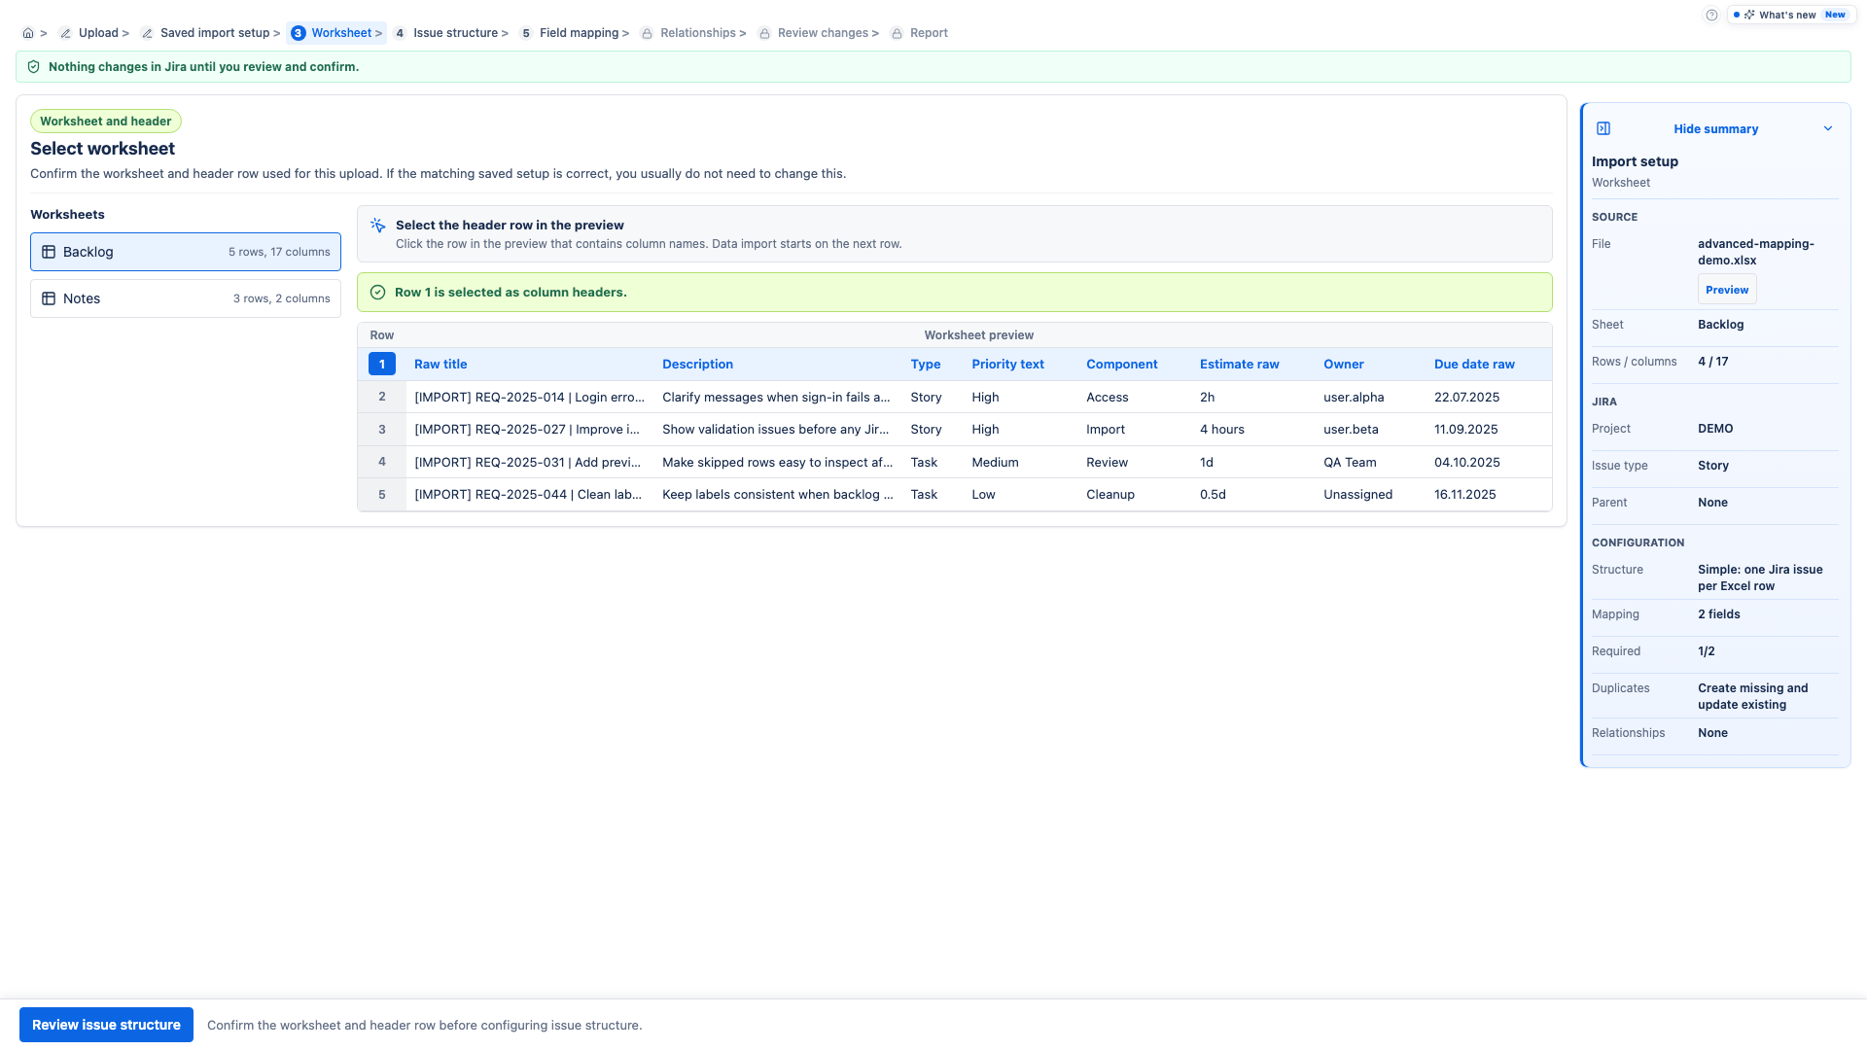Click the pencil icon beside Saved import setup

click(147, 33)
